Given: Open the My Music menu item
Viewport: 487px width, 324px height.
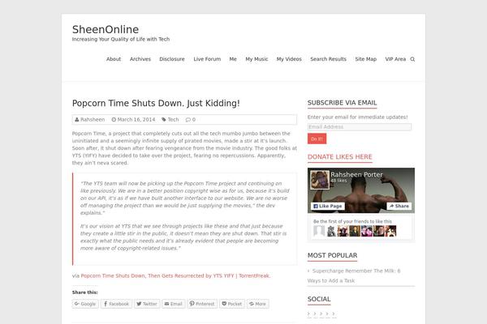Looking at the screenshot, I should 256,59.
